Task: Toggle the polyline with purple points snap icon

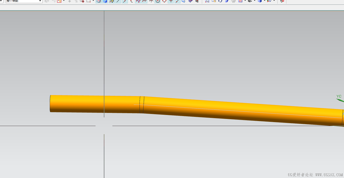Action: [138, 1]
